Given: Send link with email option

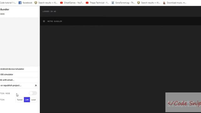Looking at the screenshot, I should (x=20, y=80).
